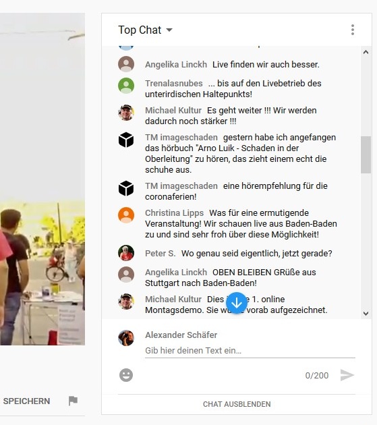Screen dimensions: 377x425
Task: Click the scrollbar down arrow in chat
Action: coord(366,314)
